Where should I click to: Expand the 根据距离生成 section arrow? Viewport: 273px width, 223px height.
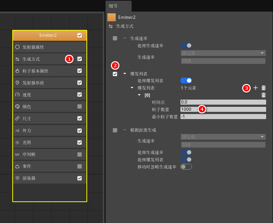tap(125, 130)
